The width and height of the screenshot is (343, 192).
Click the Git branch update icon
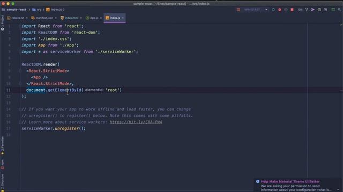307,10
